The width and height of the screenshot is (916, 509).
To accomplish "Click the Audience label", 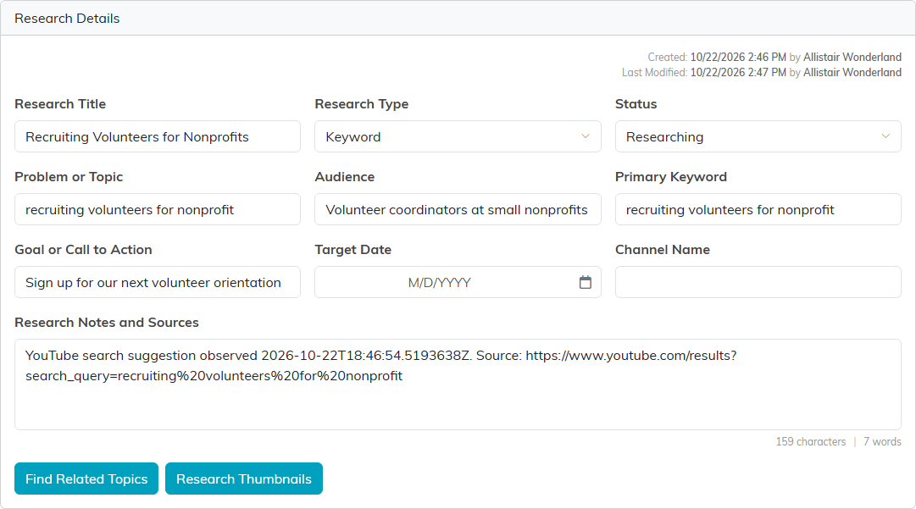I will tap(345, 177).
